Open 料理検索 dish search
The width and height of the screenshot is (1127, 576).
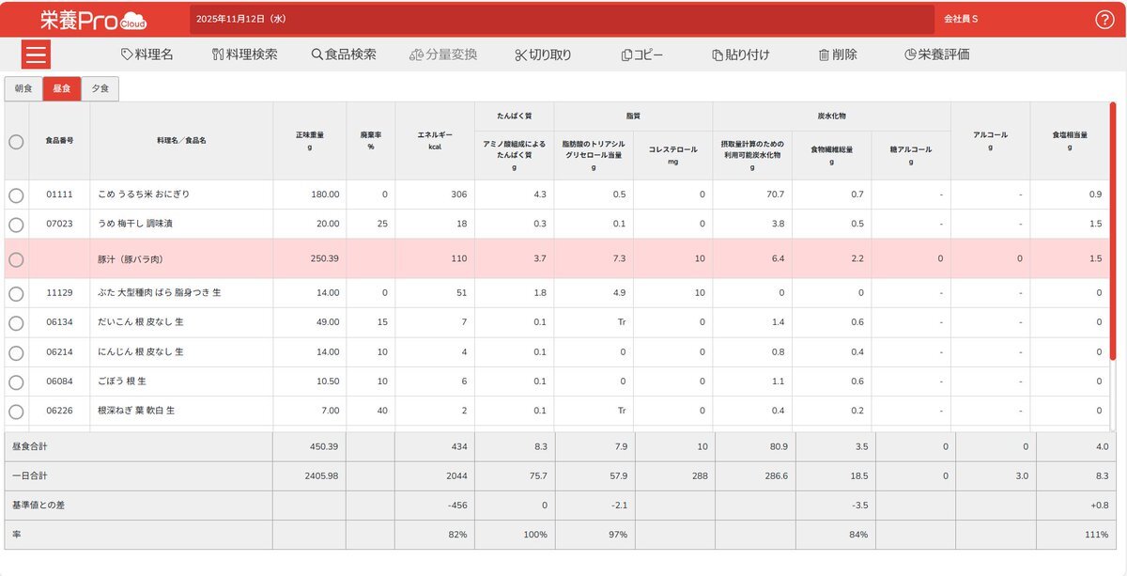245,54
